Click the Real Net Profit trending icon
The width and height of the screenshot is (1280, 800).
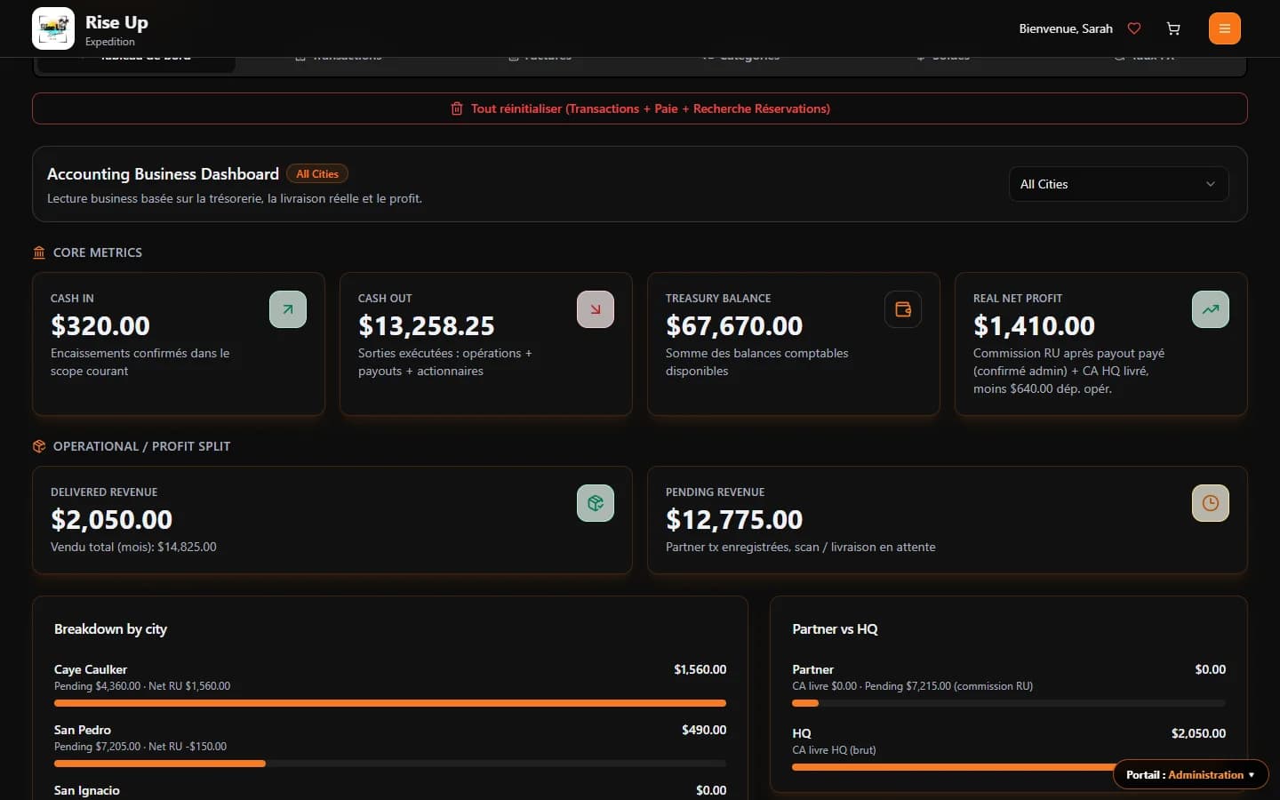(x=1211, y=309)
